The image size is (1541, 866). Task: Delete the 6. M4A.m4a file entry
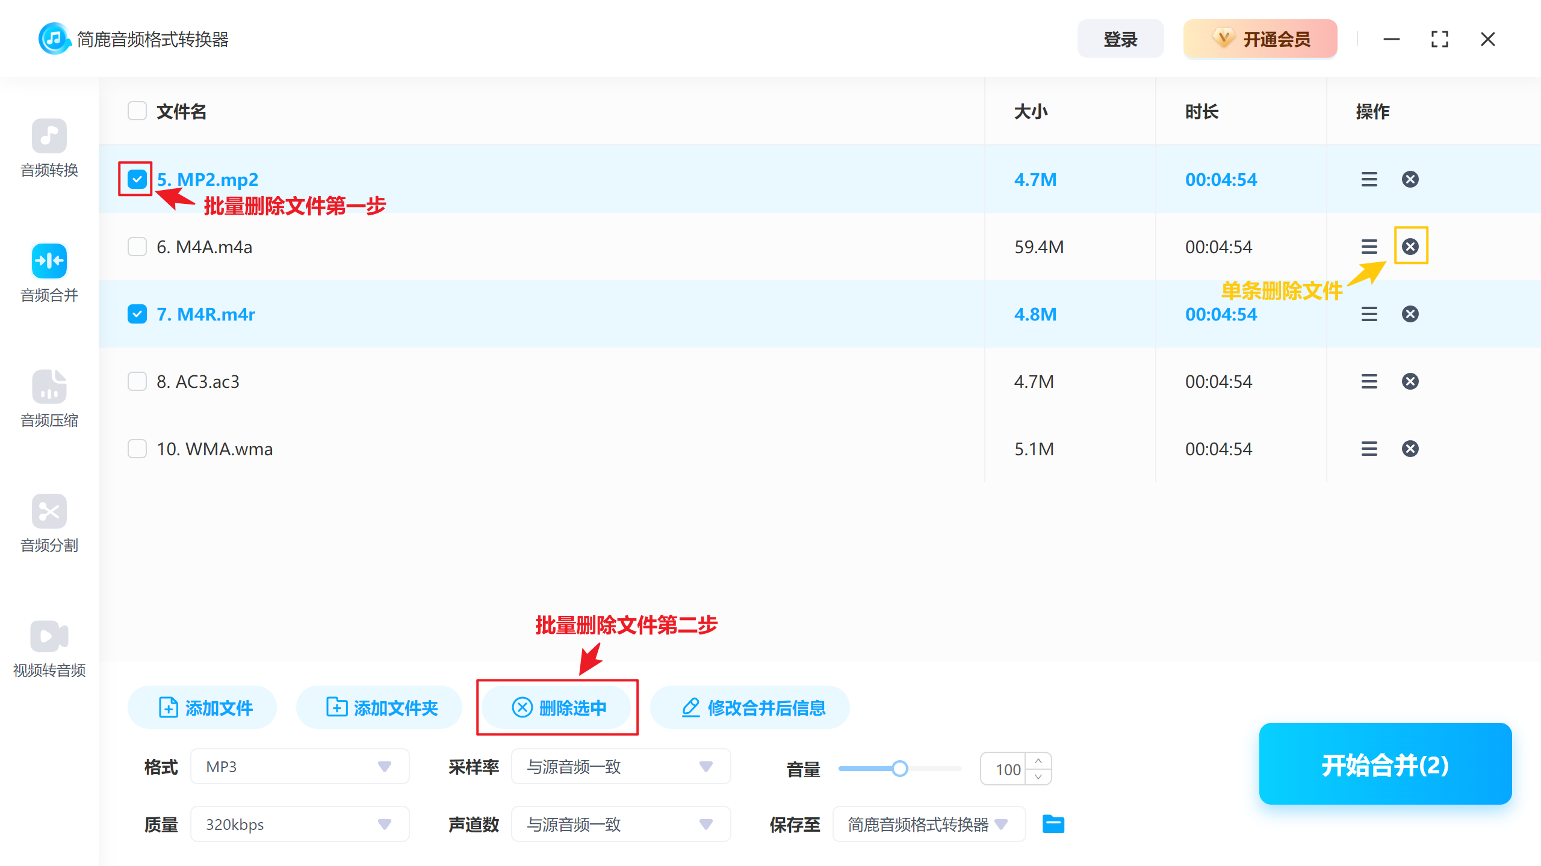tap(1410, 246)
